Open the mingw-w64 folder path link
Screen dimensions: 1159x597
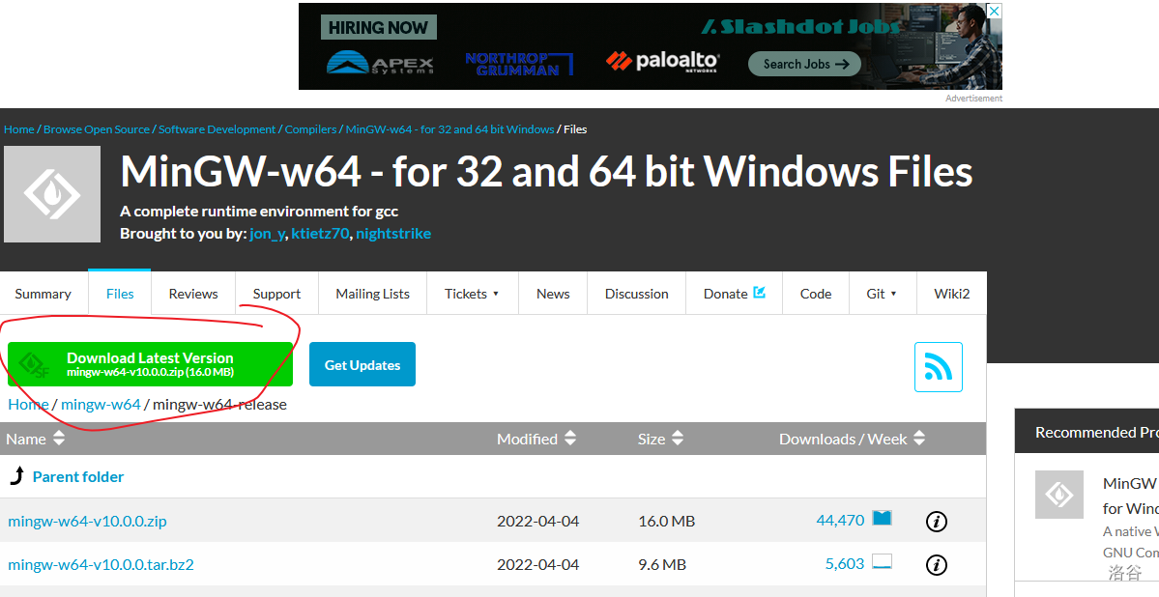click(101, 404)
